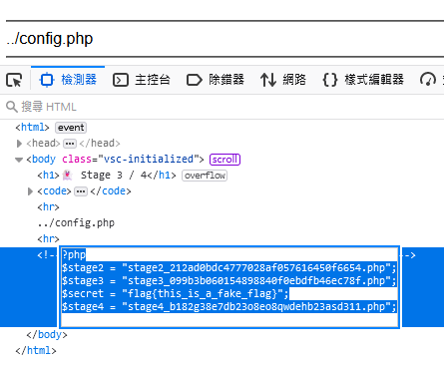Switch to the 主控台 console tab
The height and width of the screenshot is (368, 444).
coord(142,80)
